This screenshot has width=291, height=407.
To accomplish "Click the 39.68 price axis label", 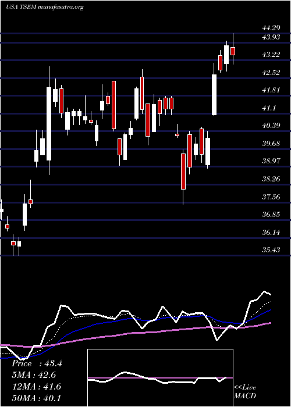I will (271, 143).
